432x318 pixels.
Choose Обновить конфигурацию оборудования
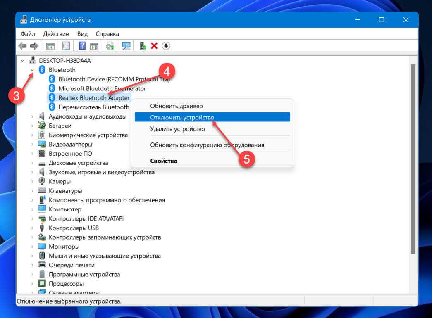[212, 145]
